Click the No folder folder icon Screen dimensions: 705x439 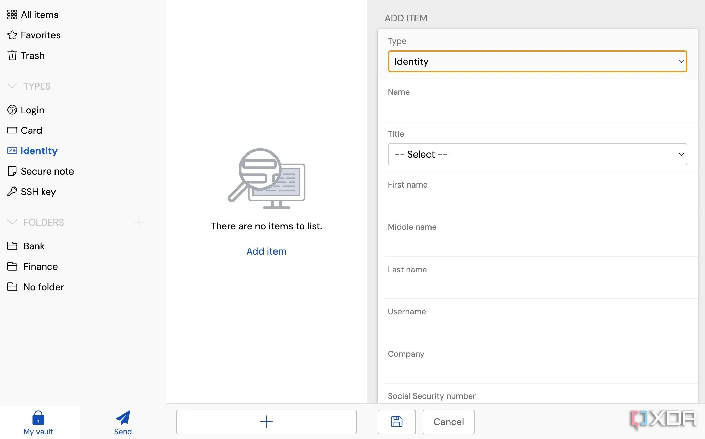(x=12, y=287)
